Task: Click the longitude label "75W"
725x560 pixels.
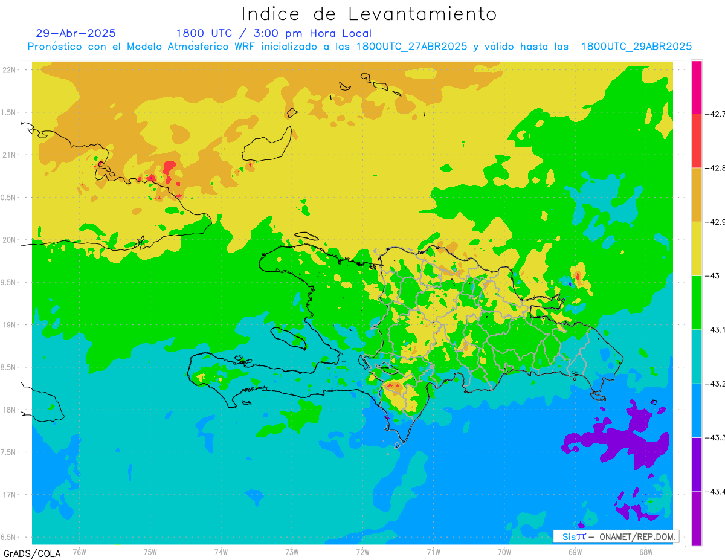Action: click(150, 552)
